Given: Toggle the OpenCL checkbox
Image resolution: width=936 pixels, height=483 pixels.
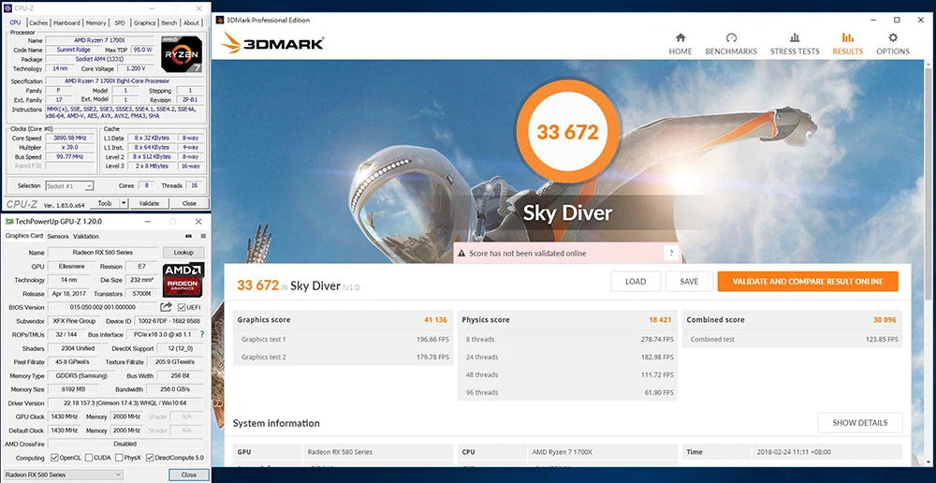Looking at the screenshot, I should click(x=54, y=458).
